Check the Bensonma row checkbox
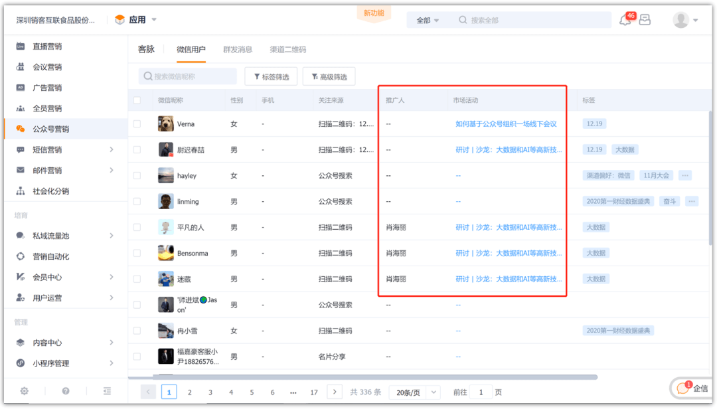717x409 pixels. (137, 253)
